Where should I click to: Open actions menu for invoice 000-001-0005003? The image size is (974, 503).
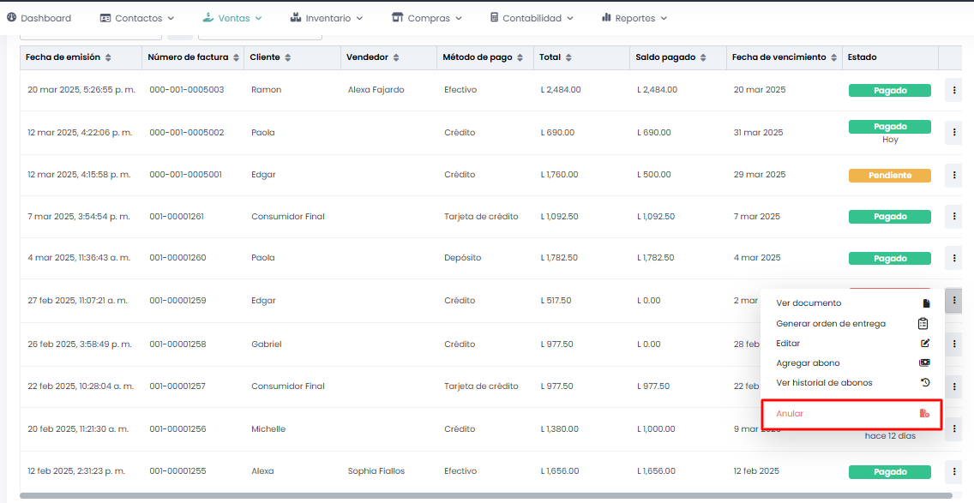[953, 90]
